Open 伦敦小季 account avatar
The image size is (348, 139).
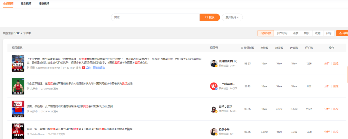214,132
